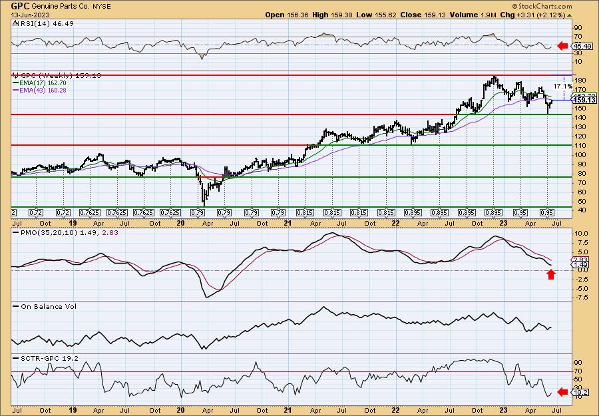Click the 110 price axis label
This screenshot has width=599, height=416.
point(579,146)
